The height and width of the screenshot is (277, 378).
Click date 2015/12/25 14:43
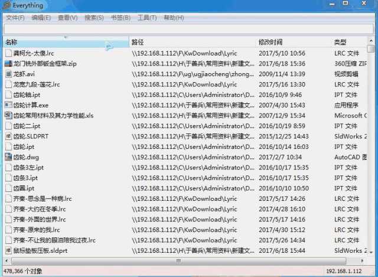coord(283,136)
